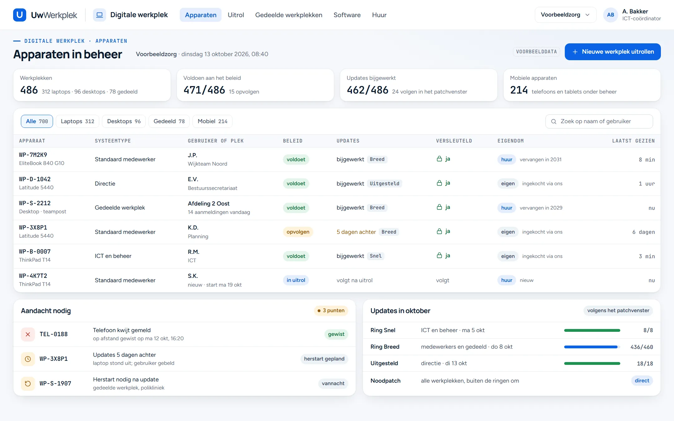
Task: Click the gewist badge for TEL-0188
Action: pos(336,334)
